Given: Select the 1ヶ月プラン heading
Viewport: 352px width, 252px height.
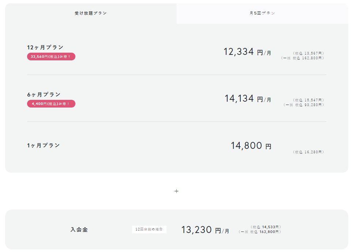Looking at the screenshot, I should click(x=44, y=146).
